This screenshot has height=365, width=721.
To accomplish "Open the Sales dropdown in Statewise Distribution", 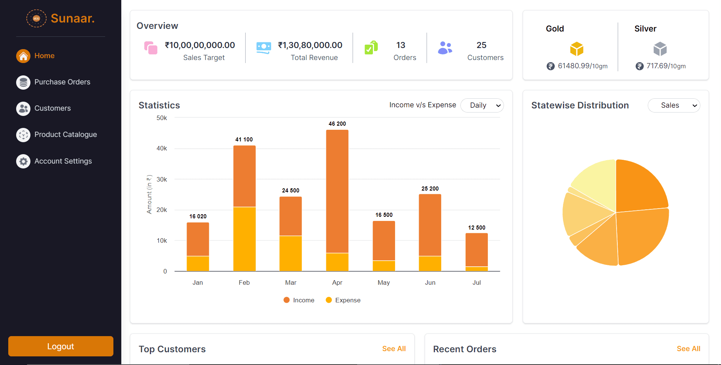I will click(674, 105).
